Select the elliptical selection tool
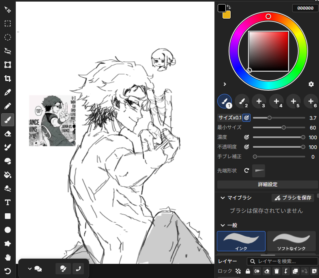The height and width of the screenshot is (278, 319). point(8,37)
